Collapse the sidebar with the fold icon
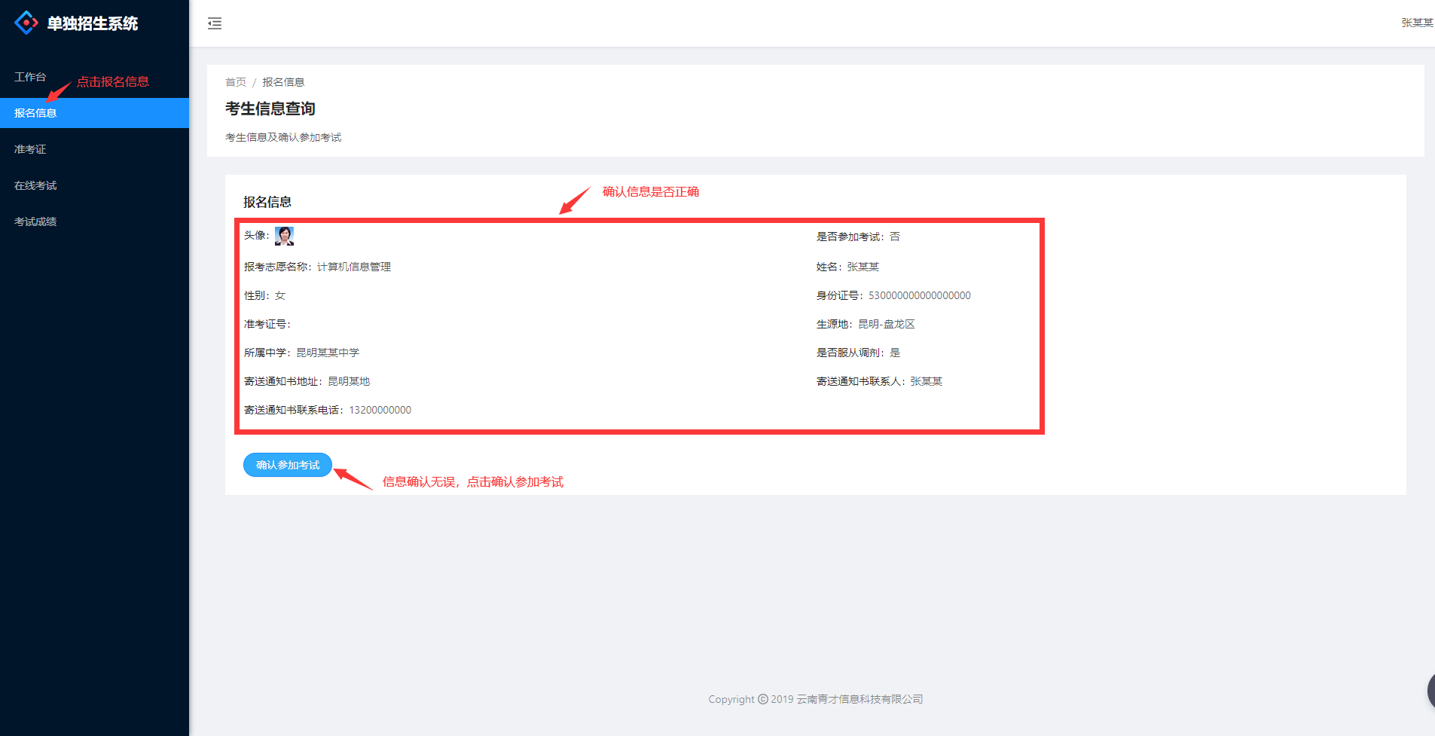 point(215,23)
